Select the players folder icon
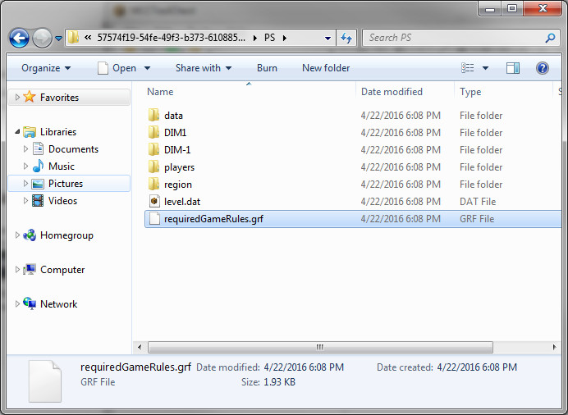The image size is (568, 415). tap(153, 166)
